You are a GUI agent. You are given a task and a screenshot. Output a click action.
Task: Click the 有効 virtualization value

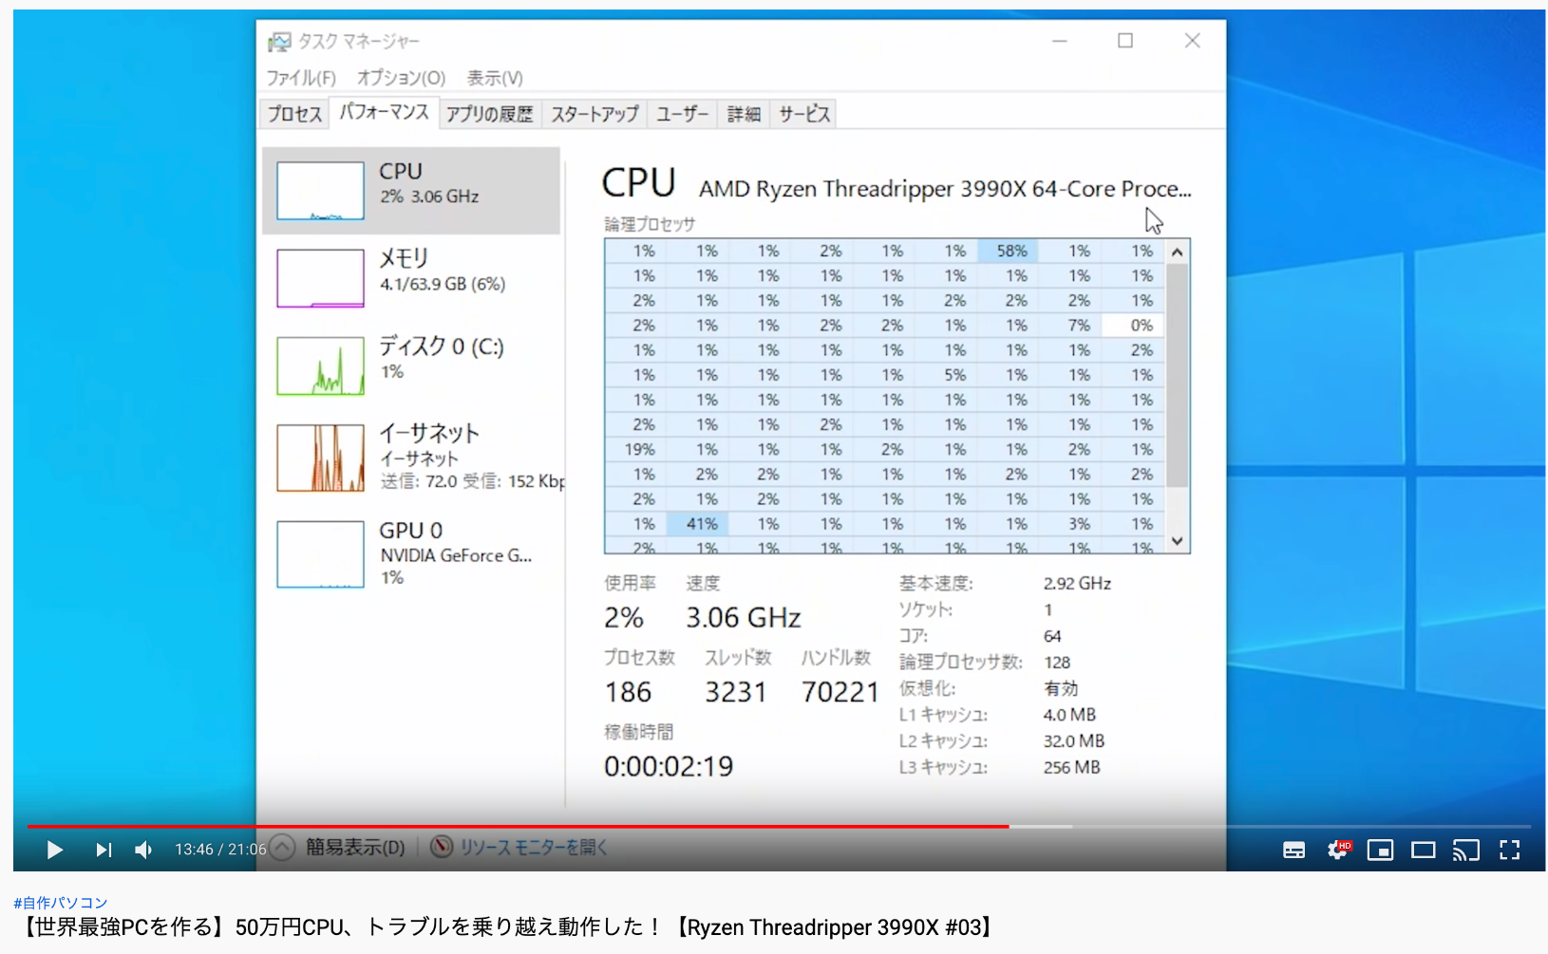tap(1061, 688)
